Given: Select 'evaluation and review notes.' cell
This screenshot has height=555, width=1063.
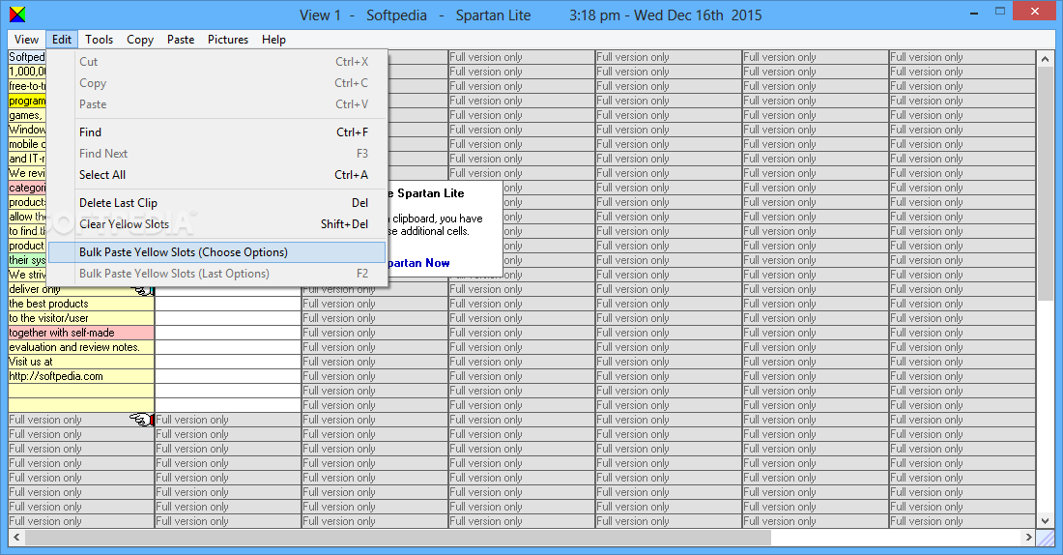Looking at the screenshot, I should pos(81,347).
